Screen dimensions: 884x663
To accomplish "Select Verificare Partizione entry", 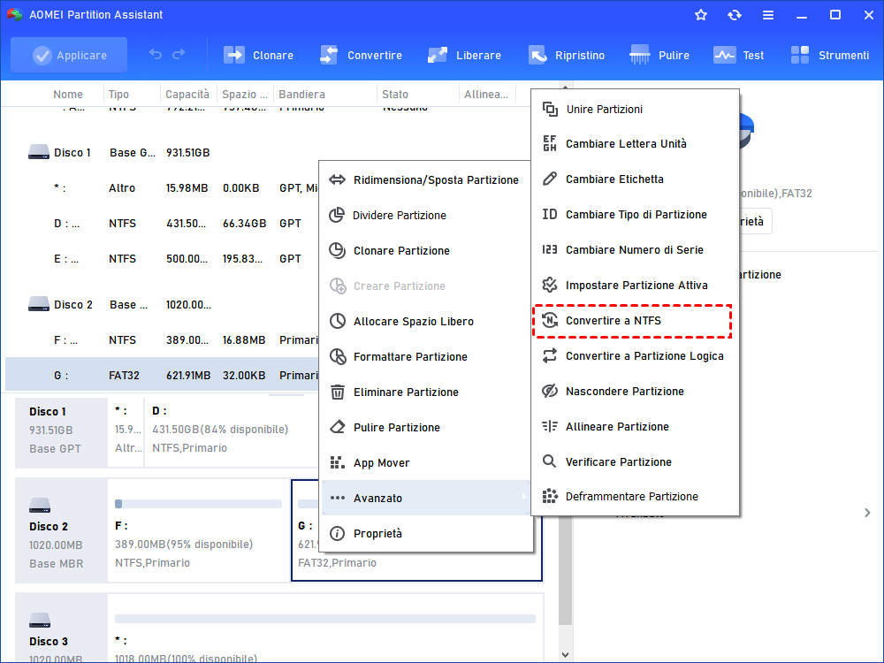I will point(635,462).
